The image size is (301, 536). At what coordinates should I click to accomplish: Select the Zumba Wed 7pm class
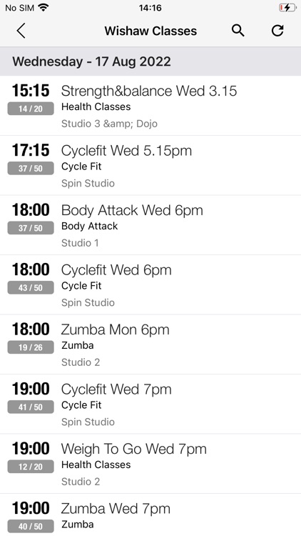(150, 515)
